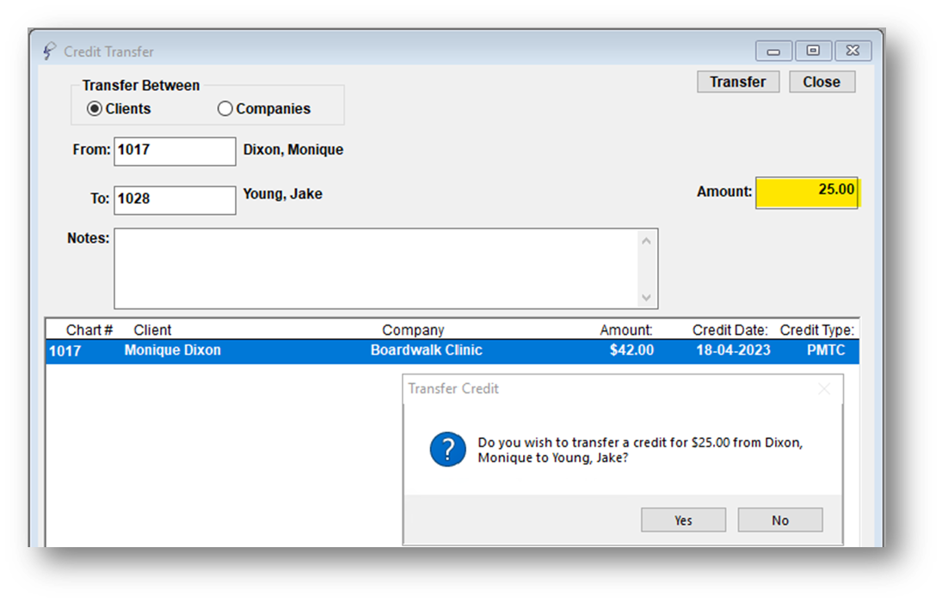Click the blue question mark icon in dialog

pos(447,449)
